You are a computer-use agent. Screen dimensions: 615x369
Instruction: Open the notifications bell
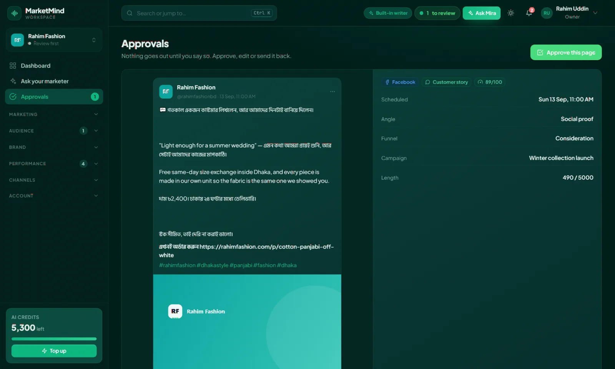pos(529,13)
